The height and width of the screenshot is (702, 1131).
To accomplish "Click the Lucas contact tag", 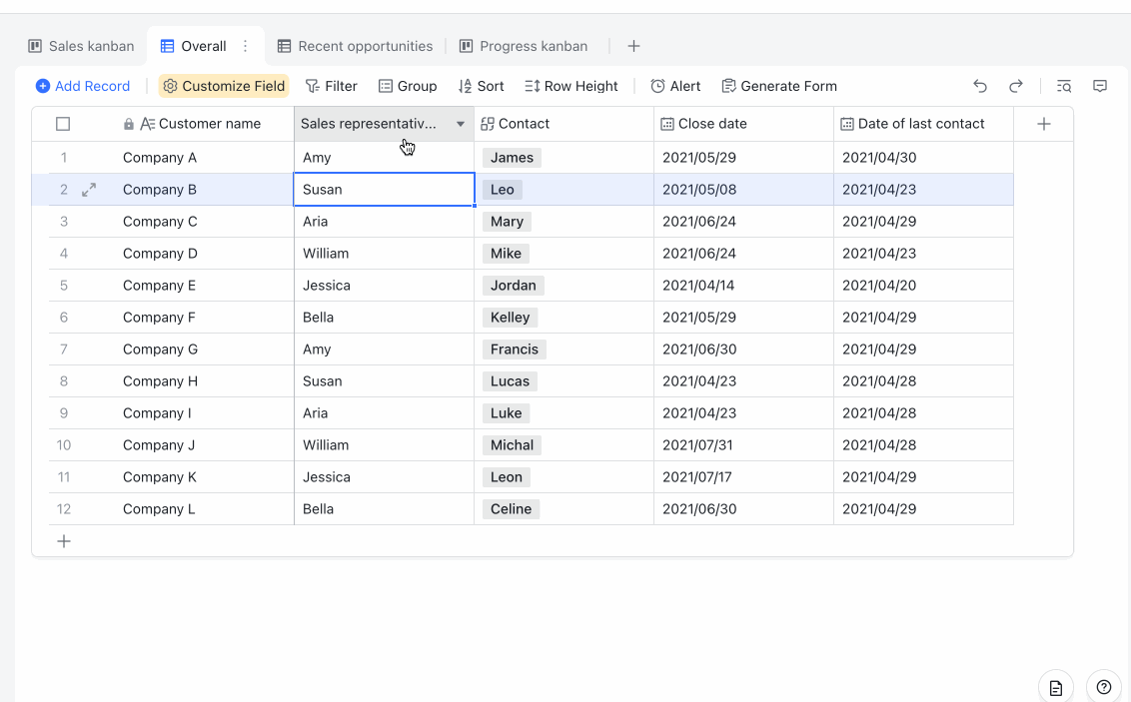I will point(510,381).
